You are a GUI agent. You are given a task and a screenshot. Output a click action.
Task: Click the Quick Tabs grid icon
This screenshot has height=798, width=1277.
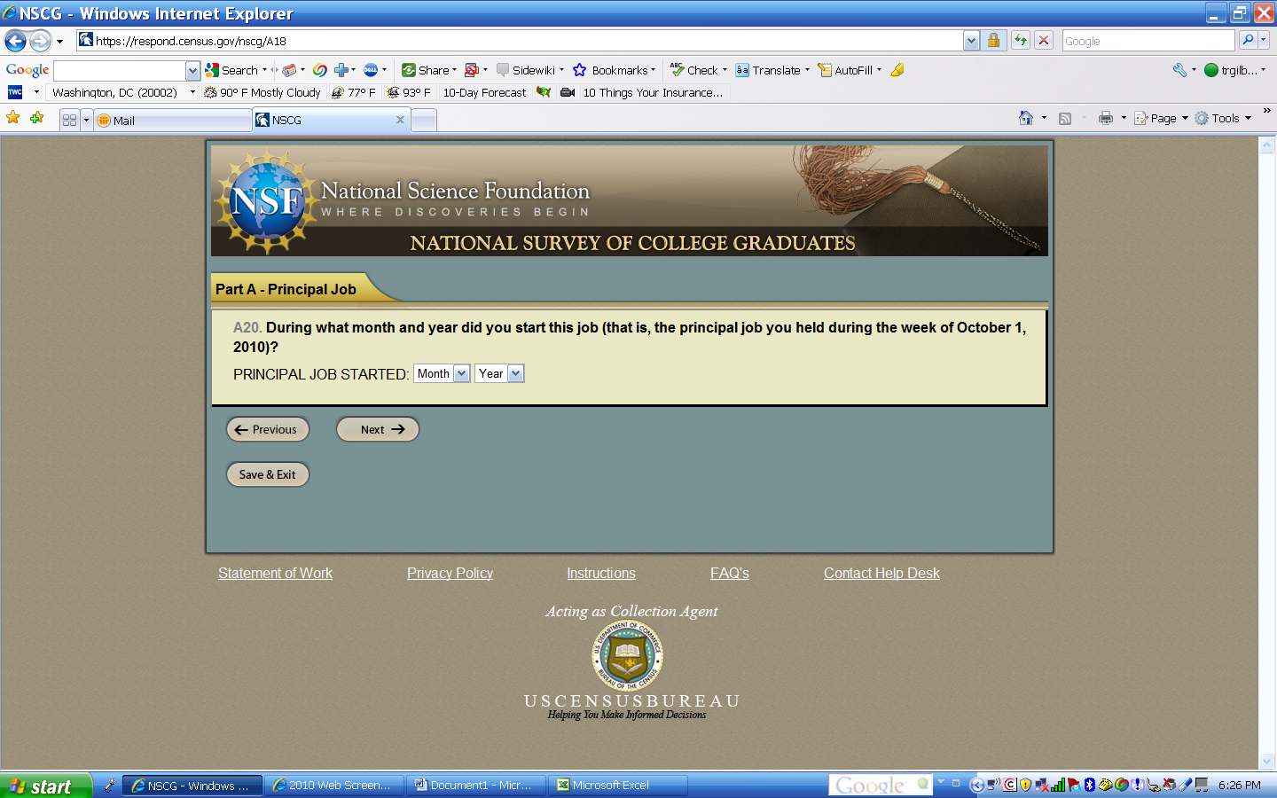[x=69, y=120]
